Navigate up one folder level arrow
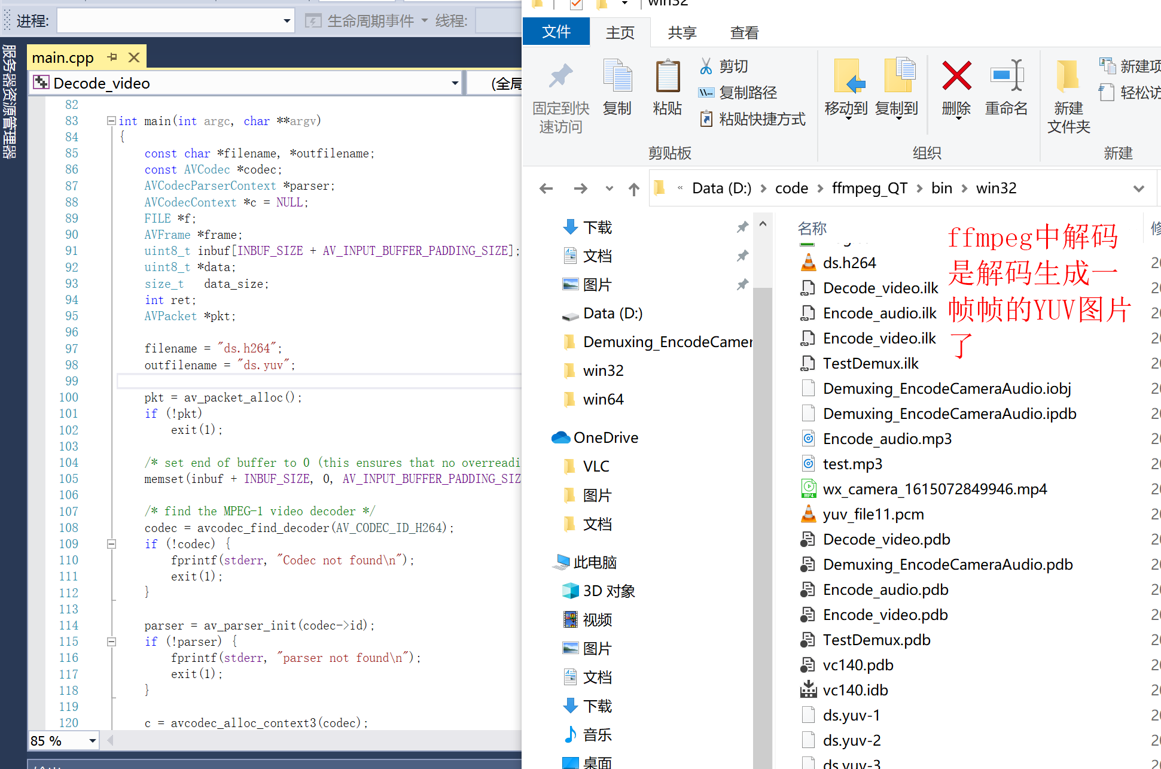This screenshot has height=769, width=1161. [634, 189]
